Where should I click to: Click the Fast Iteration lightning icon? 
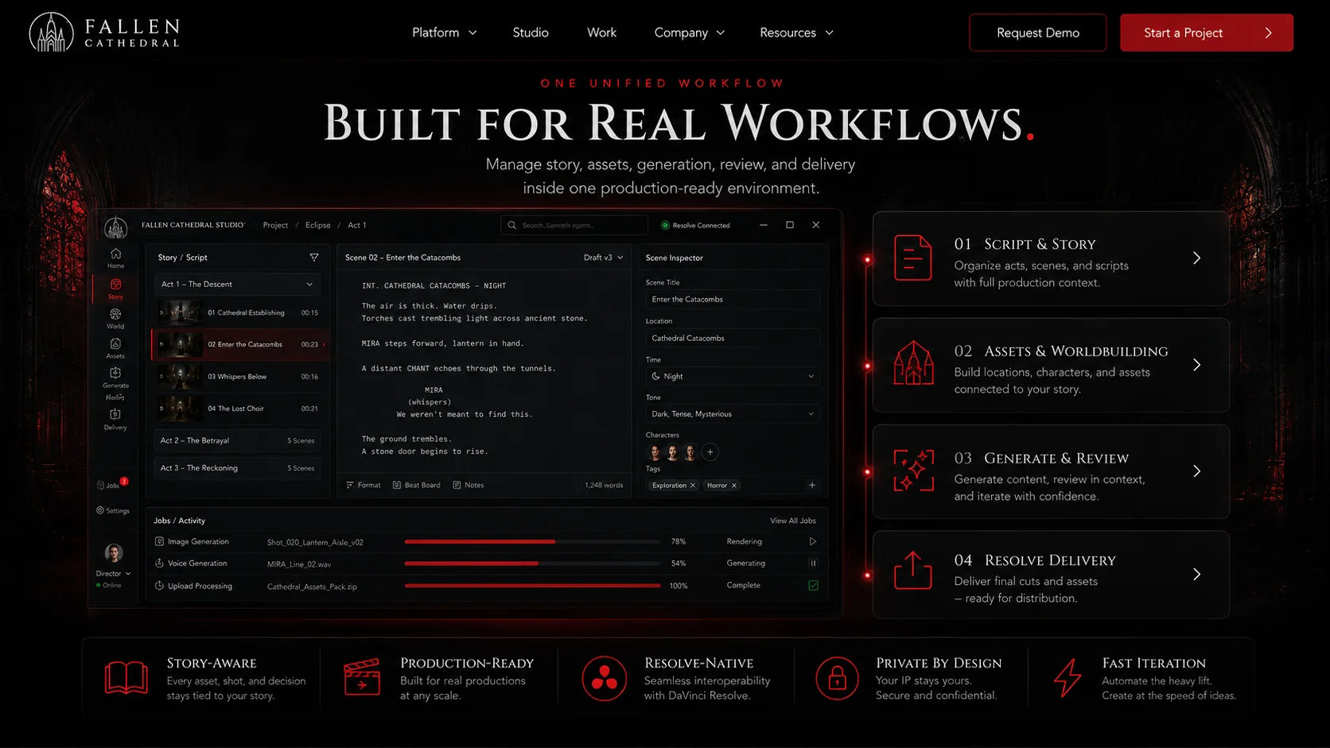[x=1067, y=678]
